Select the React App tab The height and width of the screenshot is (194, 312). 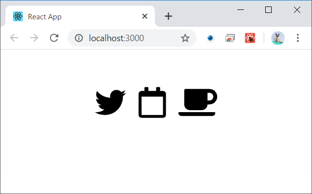click(x=80, y=16)
